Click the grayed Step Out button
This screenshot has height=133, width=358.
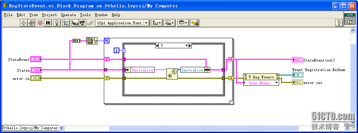point(90,23)
